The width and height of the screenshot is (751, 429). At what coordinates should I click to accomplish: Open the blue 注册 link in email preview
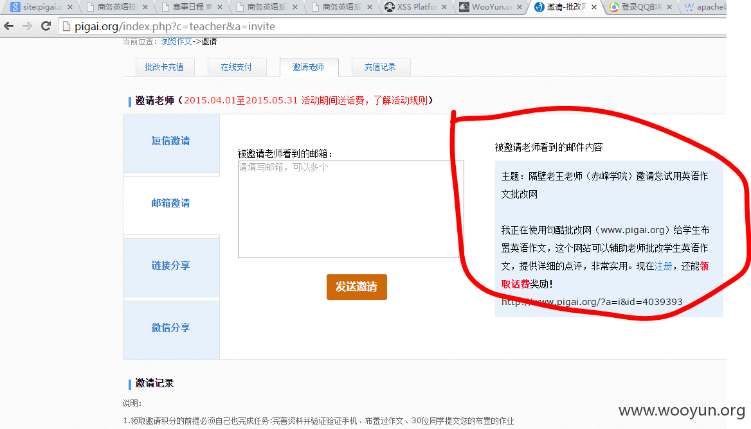(664, 267)
